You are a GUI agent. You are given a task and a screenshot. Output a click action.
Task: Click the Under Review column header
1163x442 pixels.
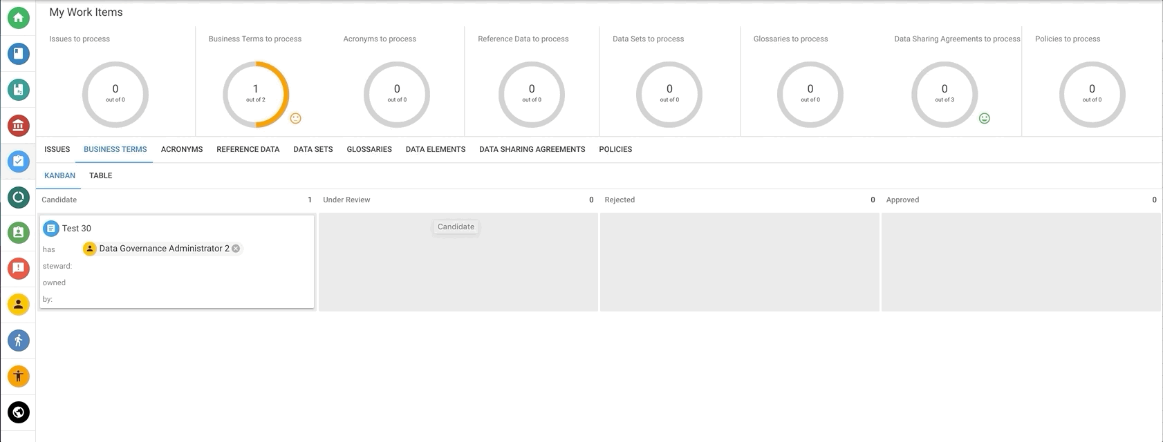pos(346,200)
